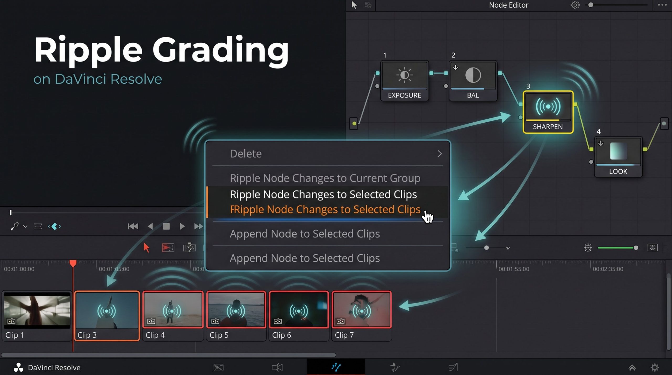Play the clip in reverse
The width and height of the screenshot is (672, 375).
150,226
